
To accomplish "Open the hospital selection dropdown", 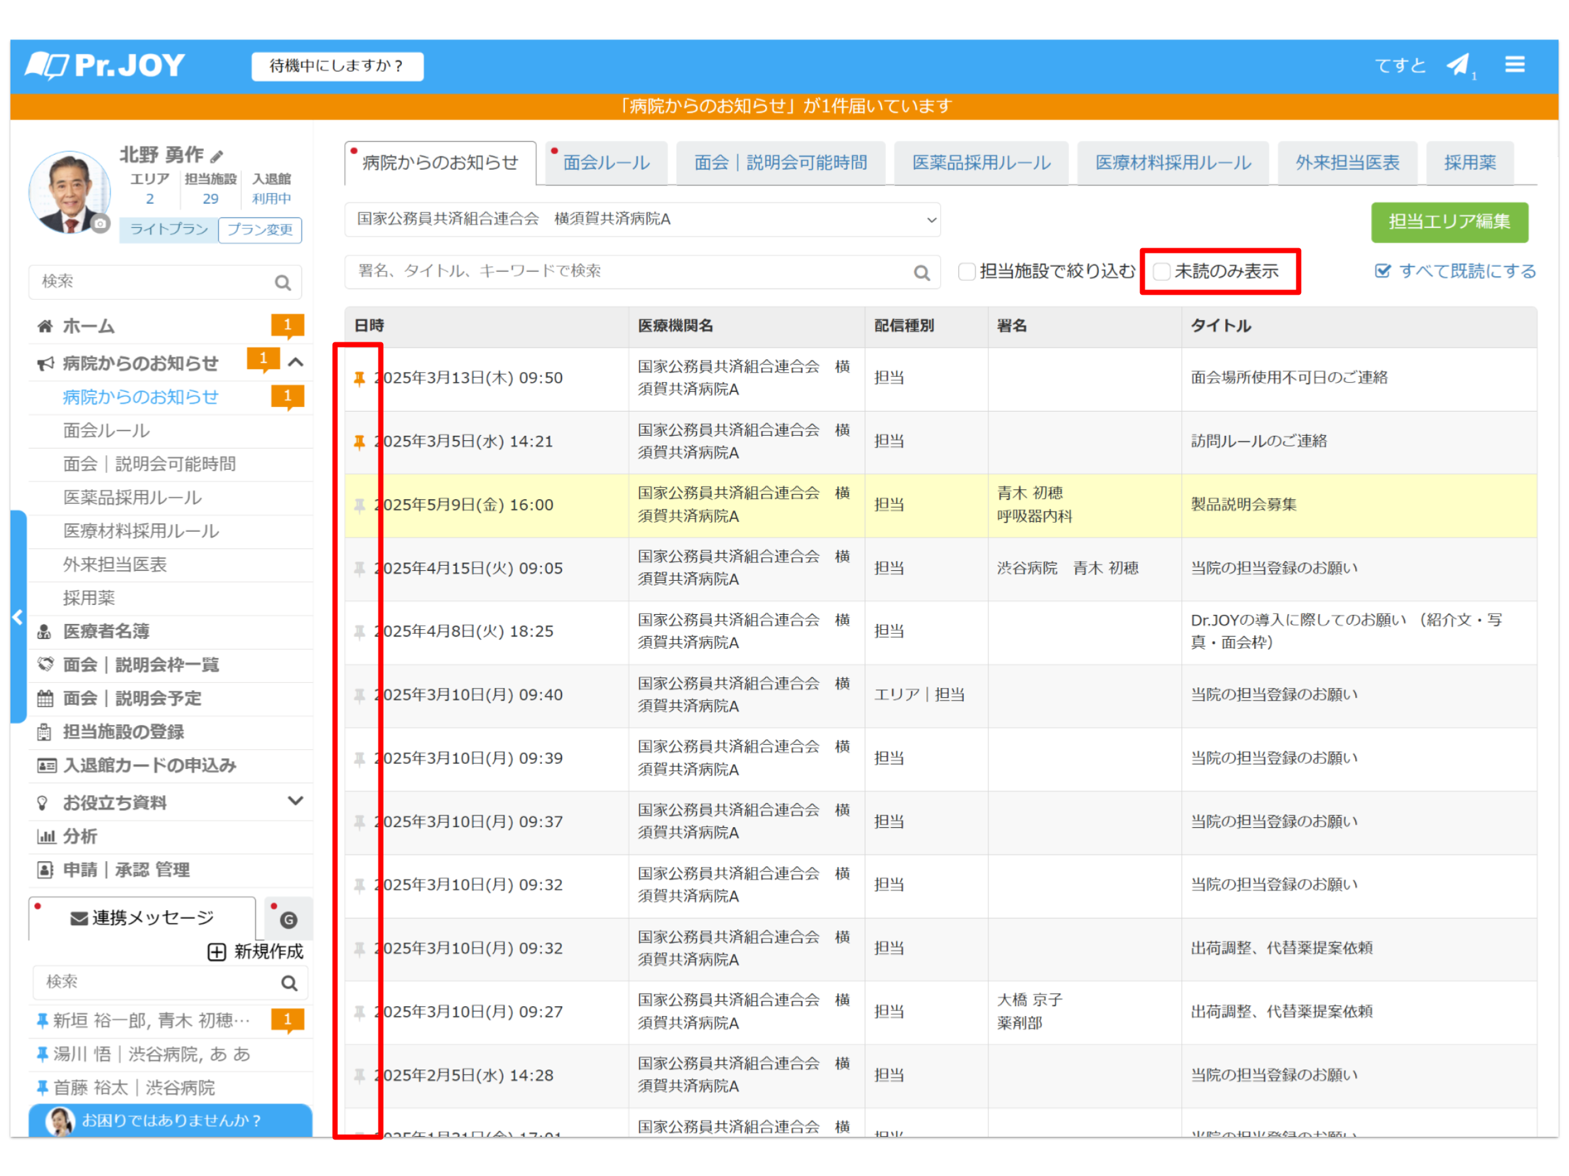I will point(642,220).
